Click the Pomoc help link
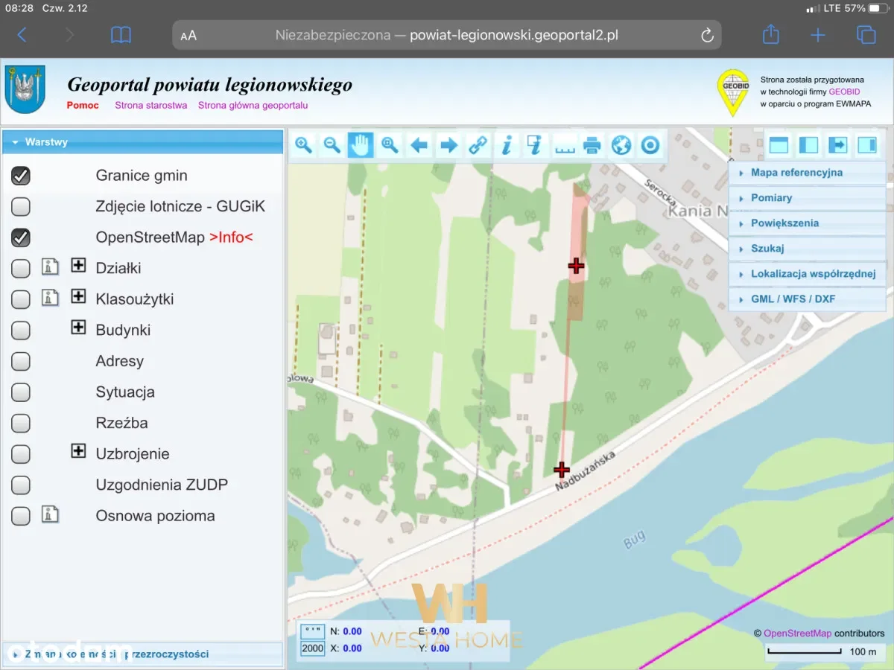Screen dimensions: 894x670 point(83,106)
